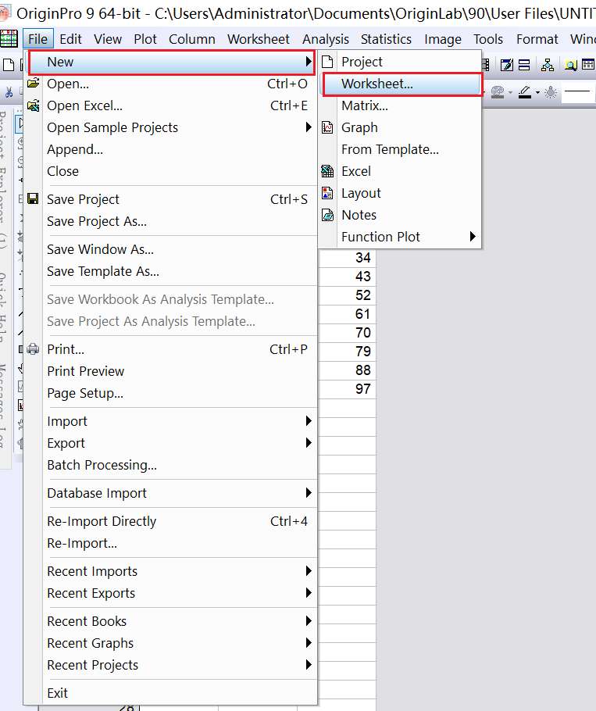Click Exit in File menu
Image resolution: width=596 pixels, height=711 pixels.
coord(170,693)
